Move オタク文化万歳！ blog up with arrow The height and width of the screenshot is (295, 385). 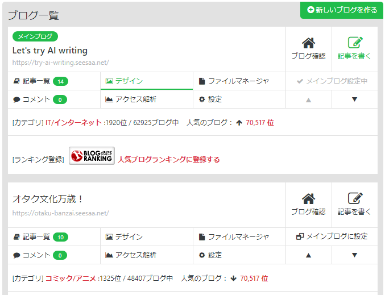point(308,255)
